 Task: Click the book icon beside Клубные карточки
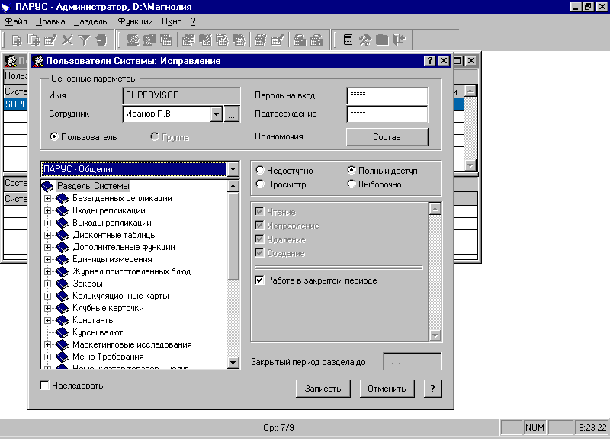[63, 308]
